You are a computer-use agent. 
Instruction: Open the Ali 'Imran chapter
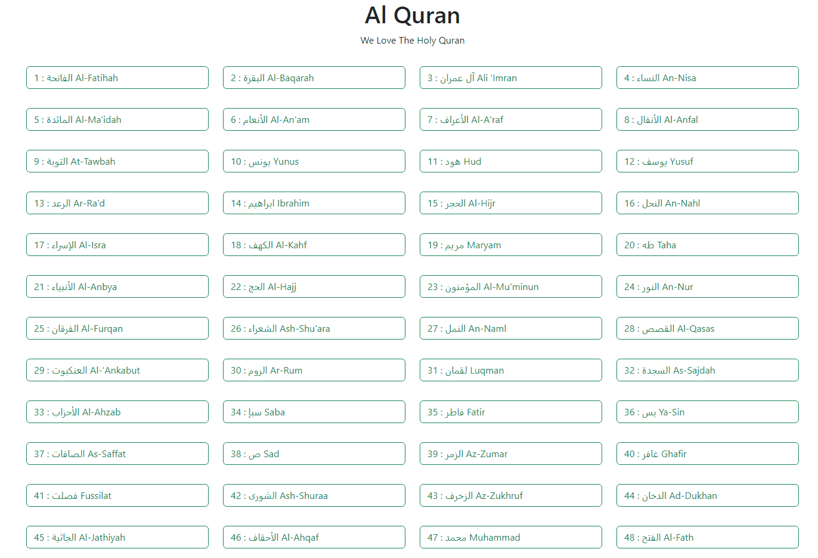(510, 78)
